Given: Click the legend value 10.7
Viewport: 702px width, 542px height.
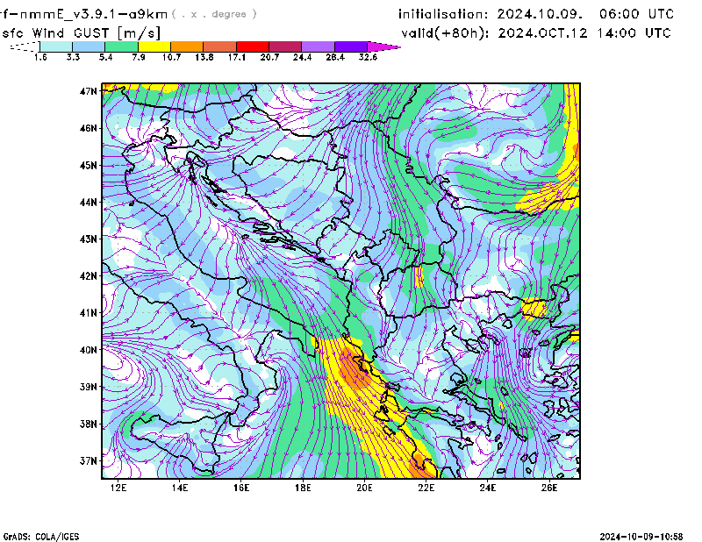Looking at the screenshot, I should tap(171, 57).
